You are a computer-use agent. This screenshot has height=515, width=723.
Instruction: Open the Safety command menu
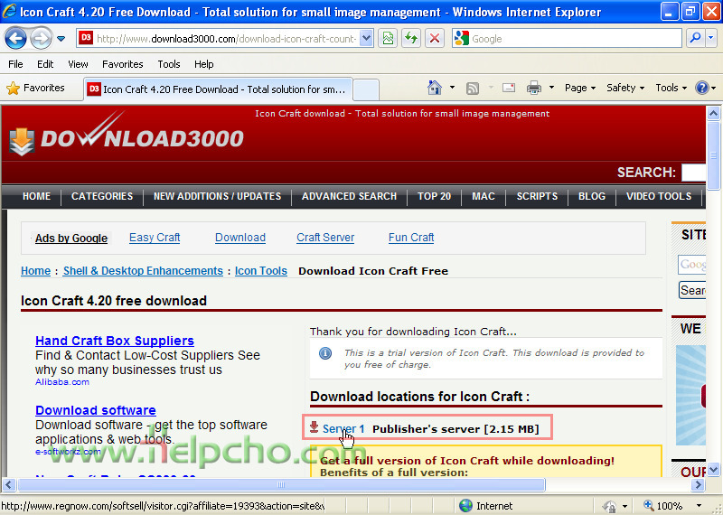tap(625, 88)
